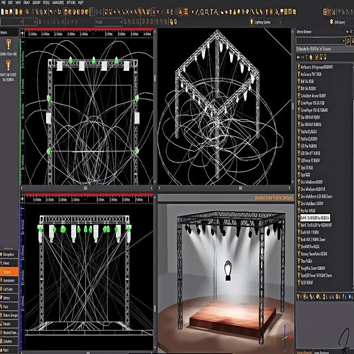Screen dimensions: 354x354
Task: Go to Library Browser home
Action: click(x=311, y=58)
